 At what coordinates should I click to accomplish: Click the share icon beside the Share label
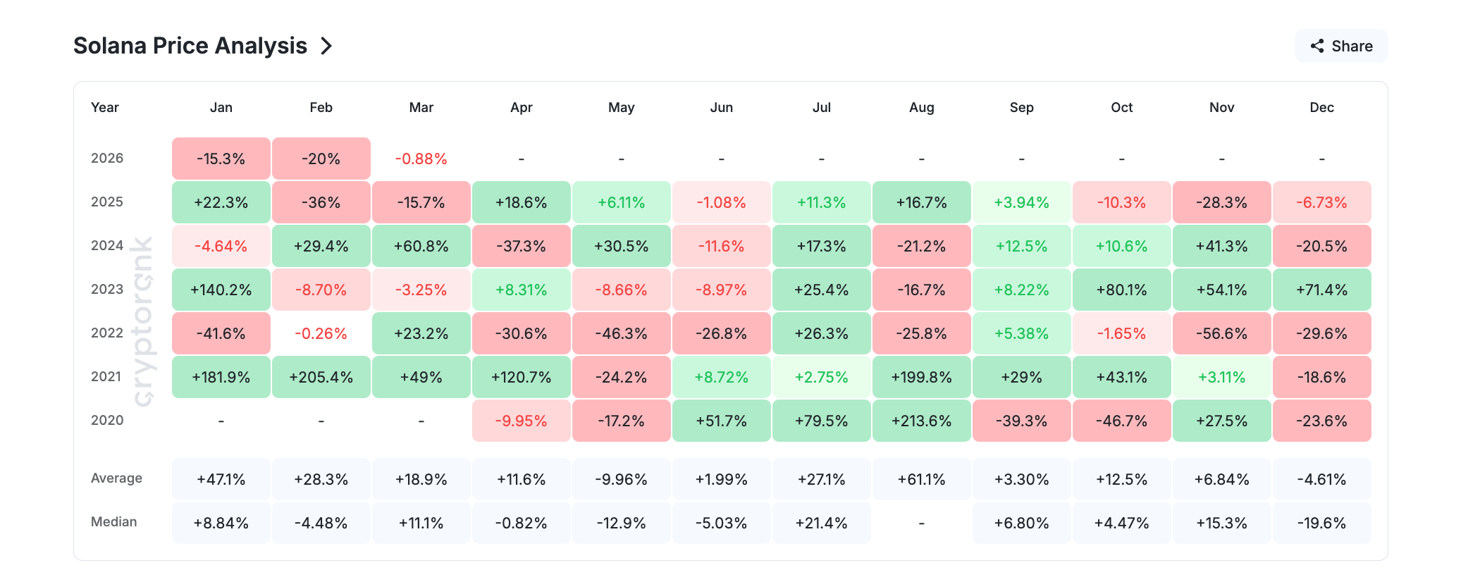[1317, 45]
